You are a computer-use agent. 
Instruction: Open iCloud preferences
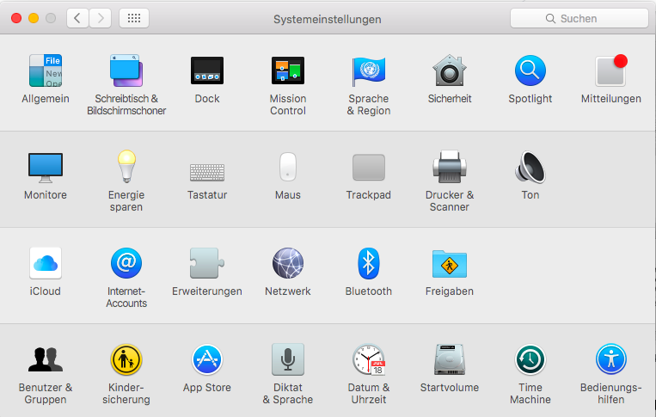coord(46,263)
